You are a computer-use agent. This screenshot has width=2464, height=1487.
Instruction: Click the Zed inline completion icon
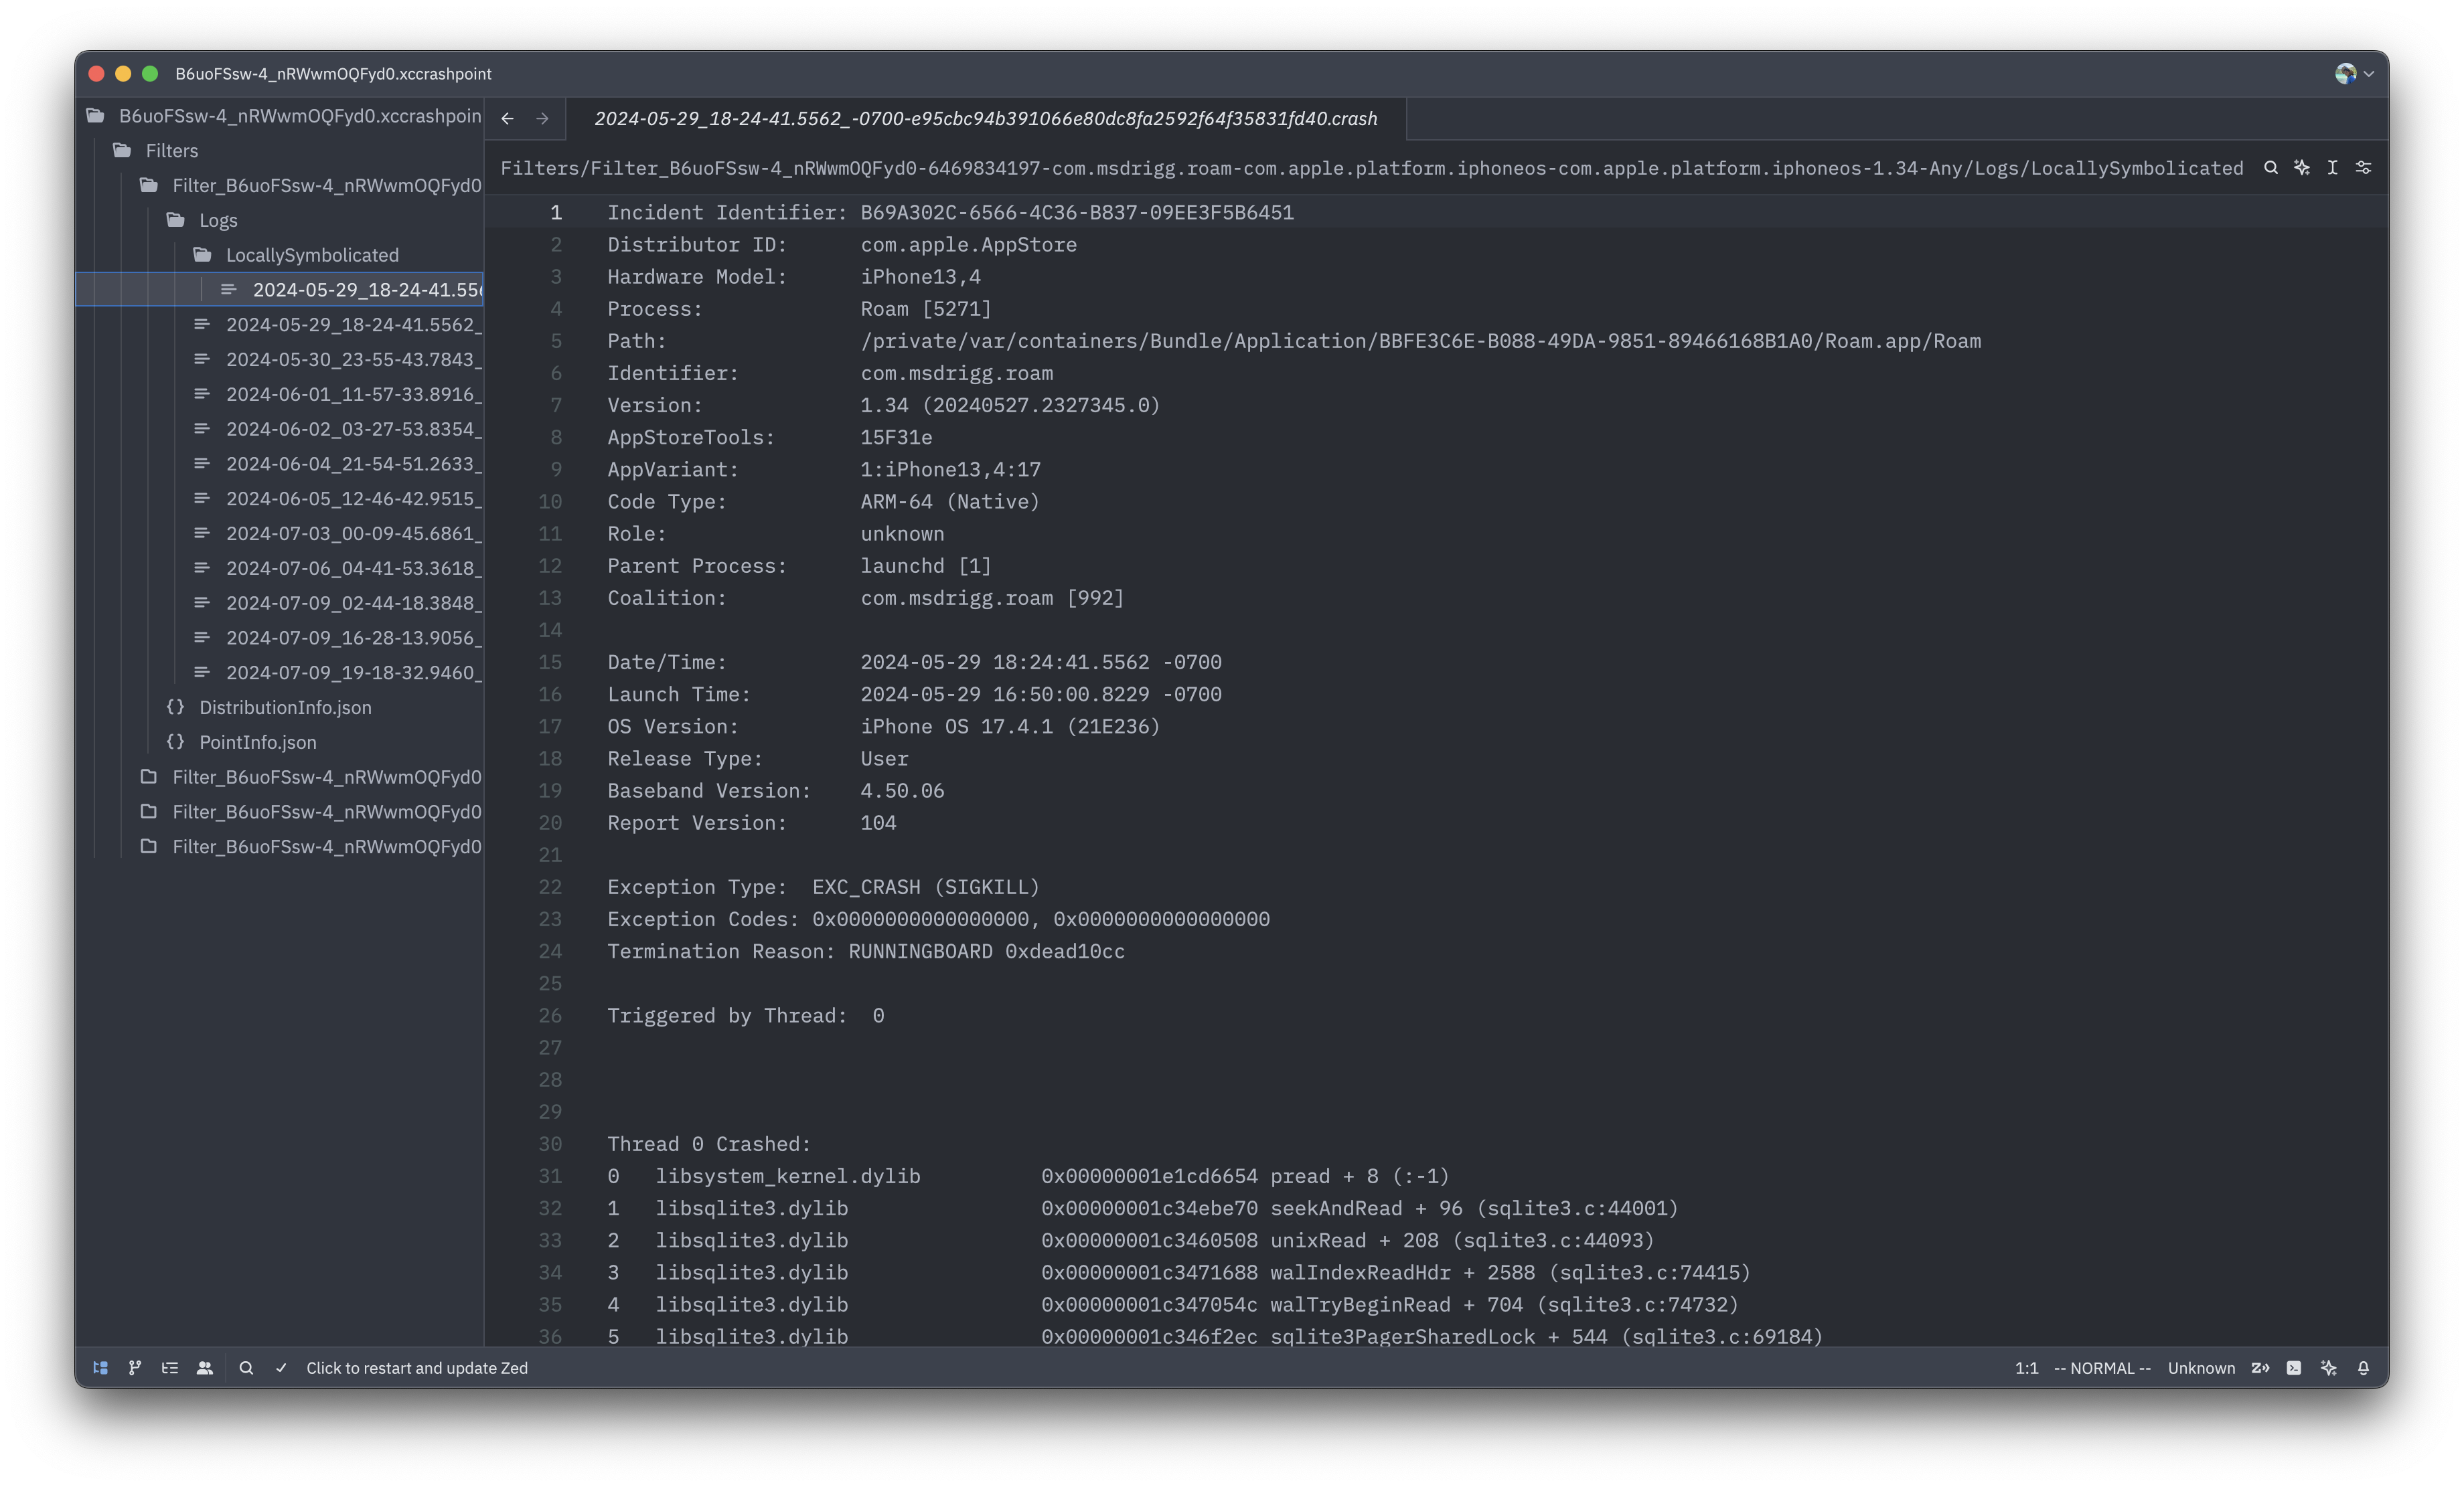click(x=2260, y=1368)
